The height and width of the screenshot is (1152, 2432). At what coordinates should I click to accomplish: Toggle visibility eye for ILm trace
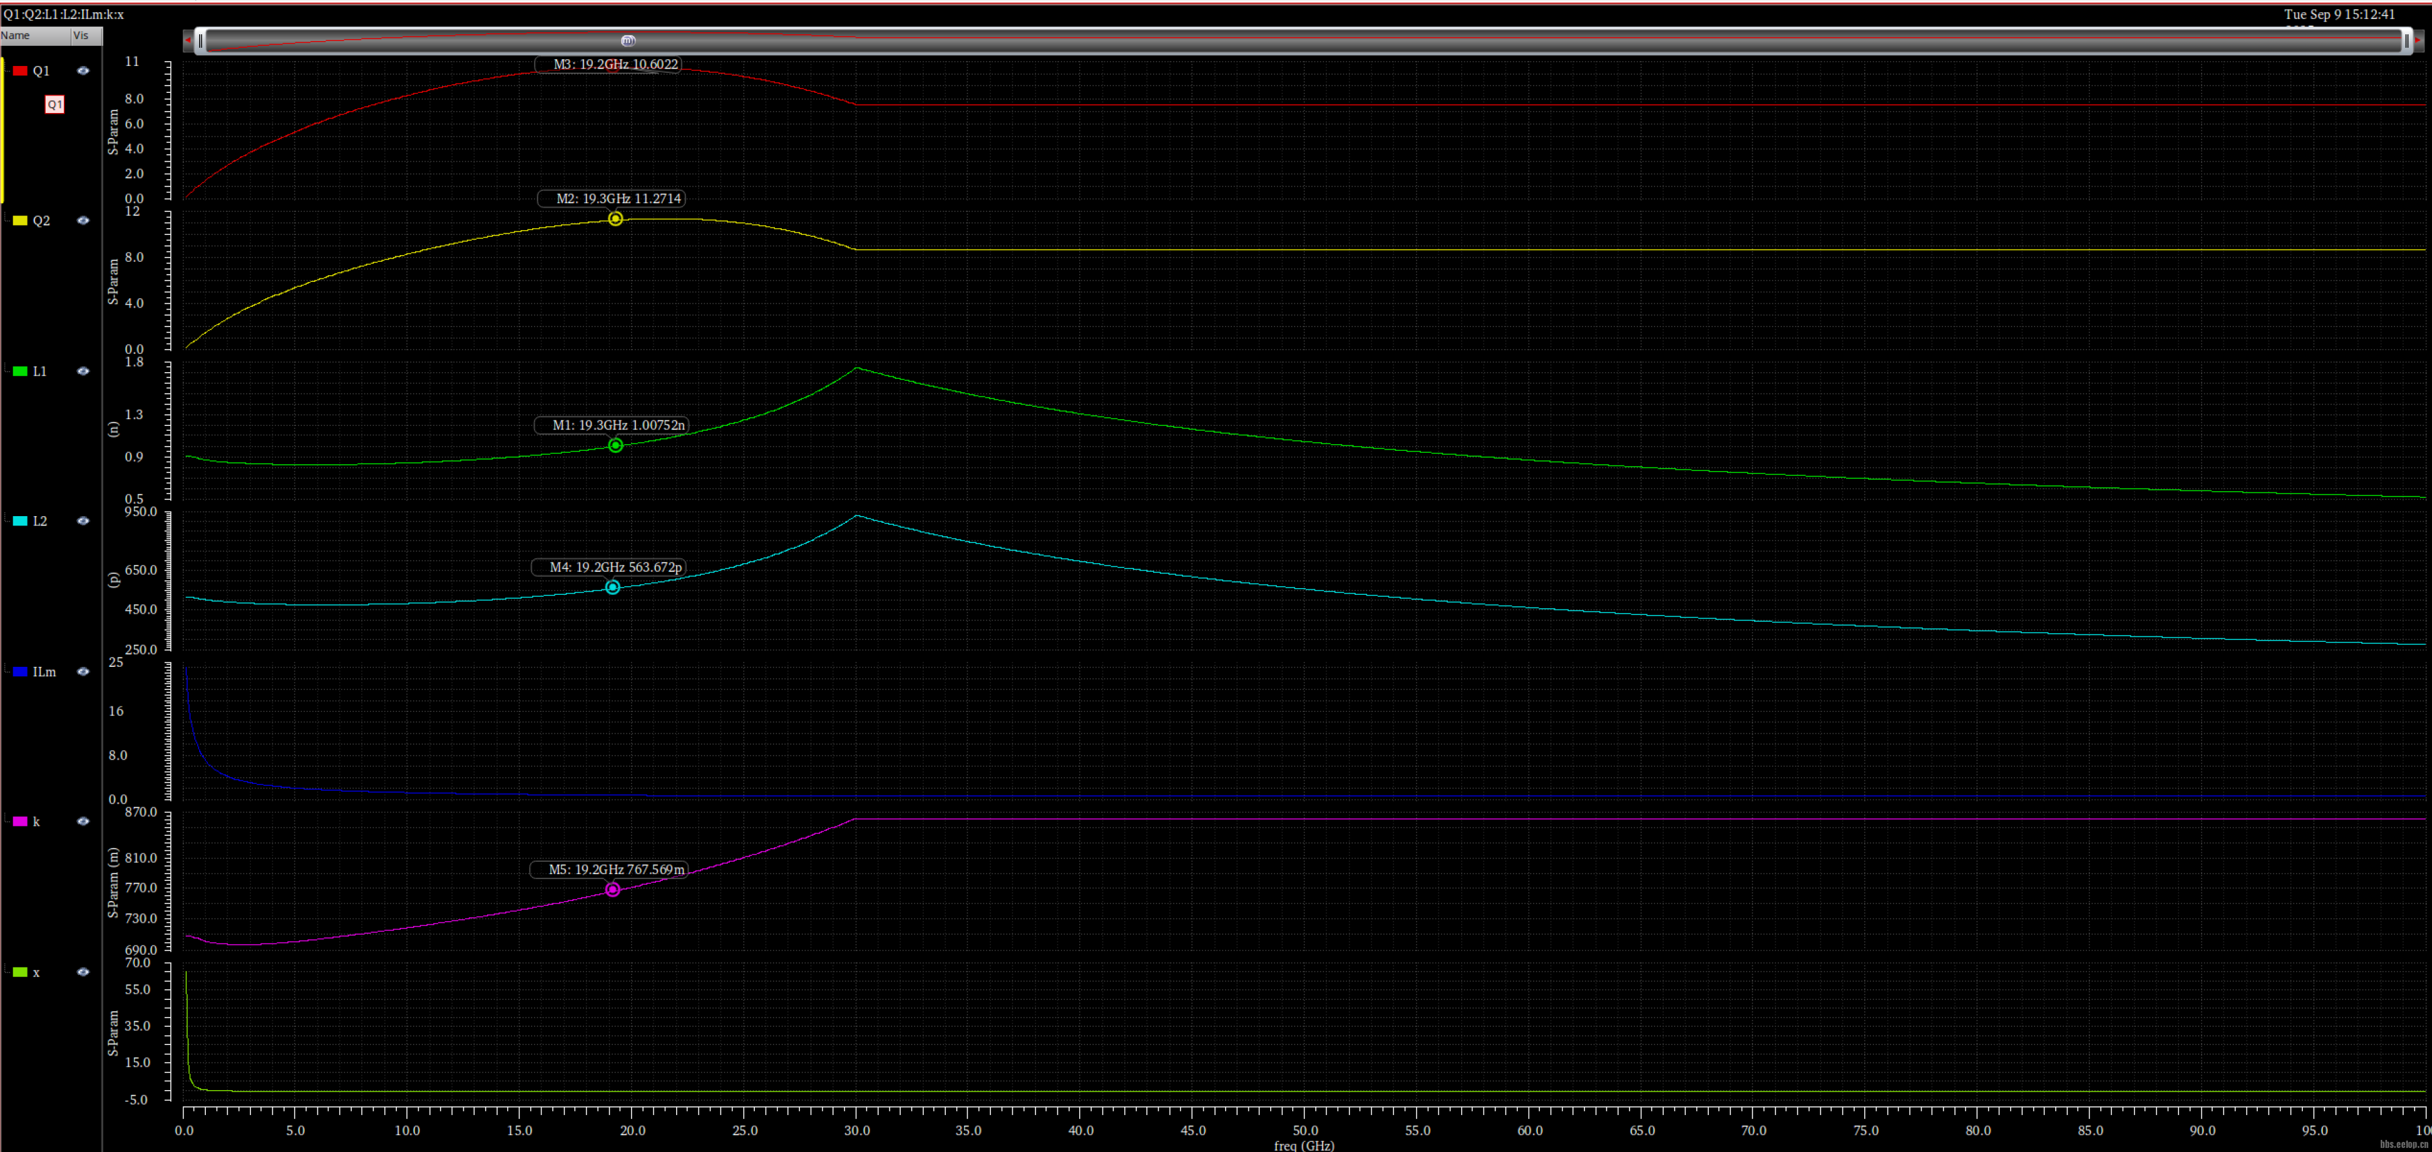coord(83,672)
